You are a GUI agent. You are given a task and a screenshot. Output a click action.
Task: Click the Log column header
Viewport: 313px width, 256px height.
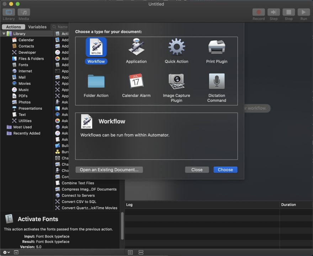(202, 205)
